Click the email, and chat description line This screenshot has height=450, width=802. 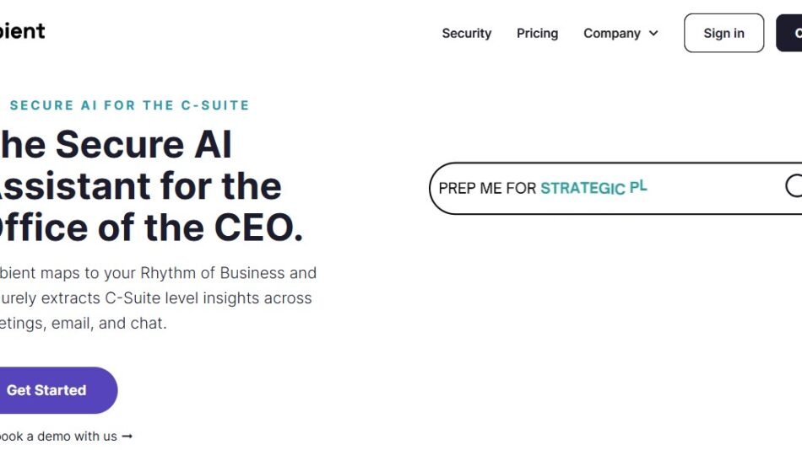(84, 323)
